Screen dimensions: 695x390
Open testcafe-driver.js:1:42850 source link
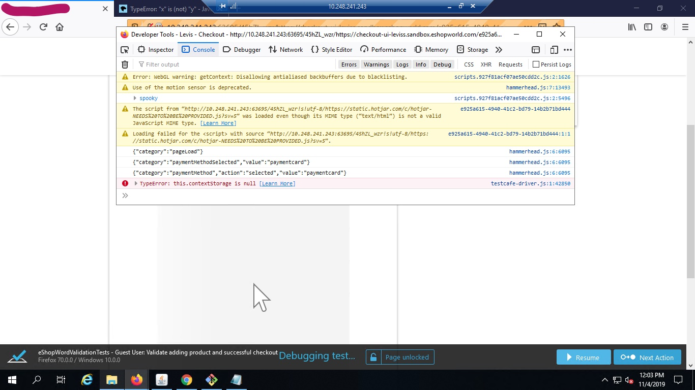[531, 183]
